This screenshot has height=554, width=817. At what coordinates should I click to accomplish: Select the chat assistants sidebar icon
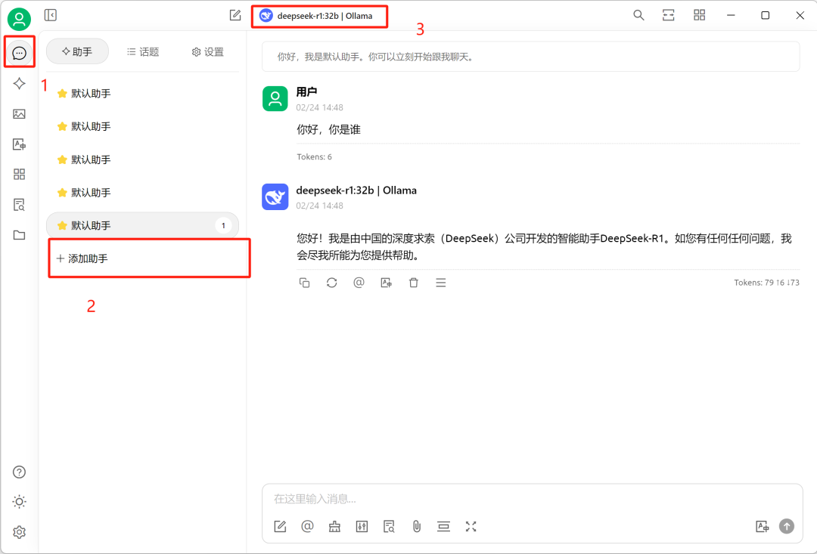tap(19, 53)
